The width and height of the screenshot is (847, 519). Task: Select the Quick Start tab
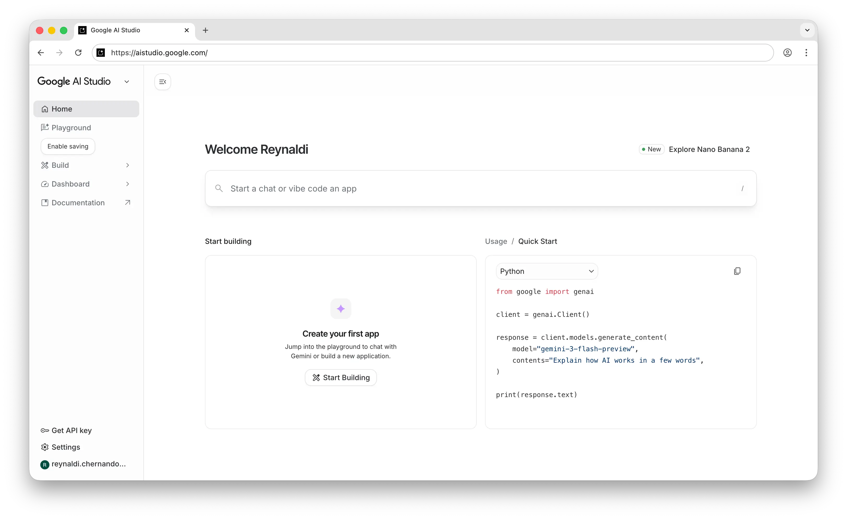[537, 241]
